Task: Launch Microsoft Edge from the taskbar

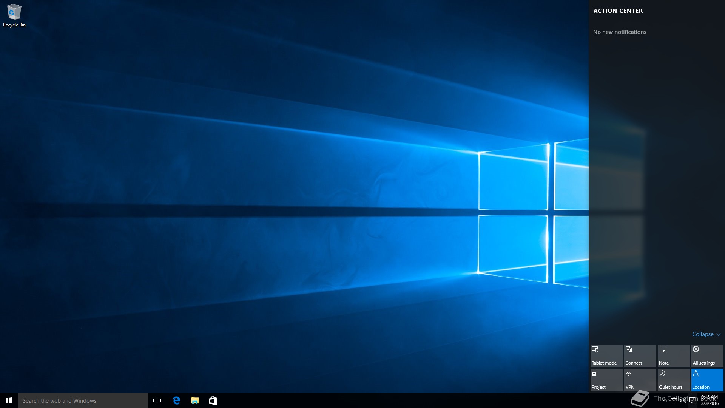Action: [176, 400]
